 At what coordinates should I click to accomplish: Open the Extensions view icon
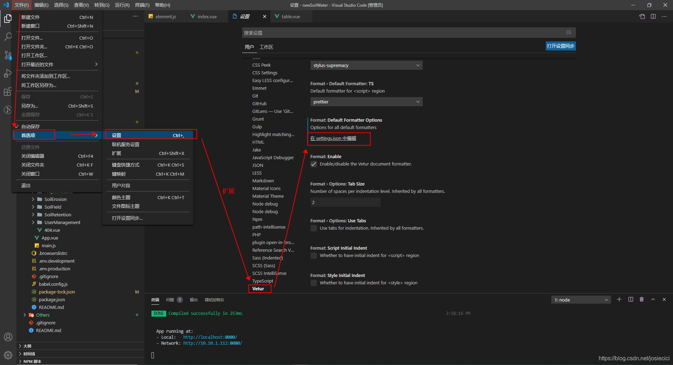point(8,92)
